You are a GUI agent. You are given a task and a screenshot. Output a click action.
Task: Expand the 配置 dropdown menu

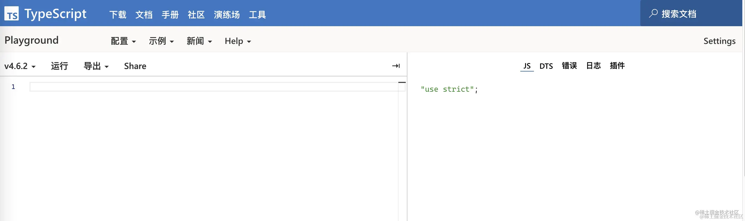point(123,41)
